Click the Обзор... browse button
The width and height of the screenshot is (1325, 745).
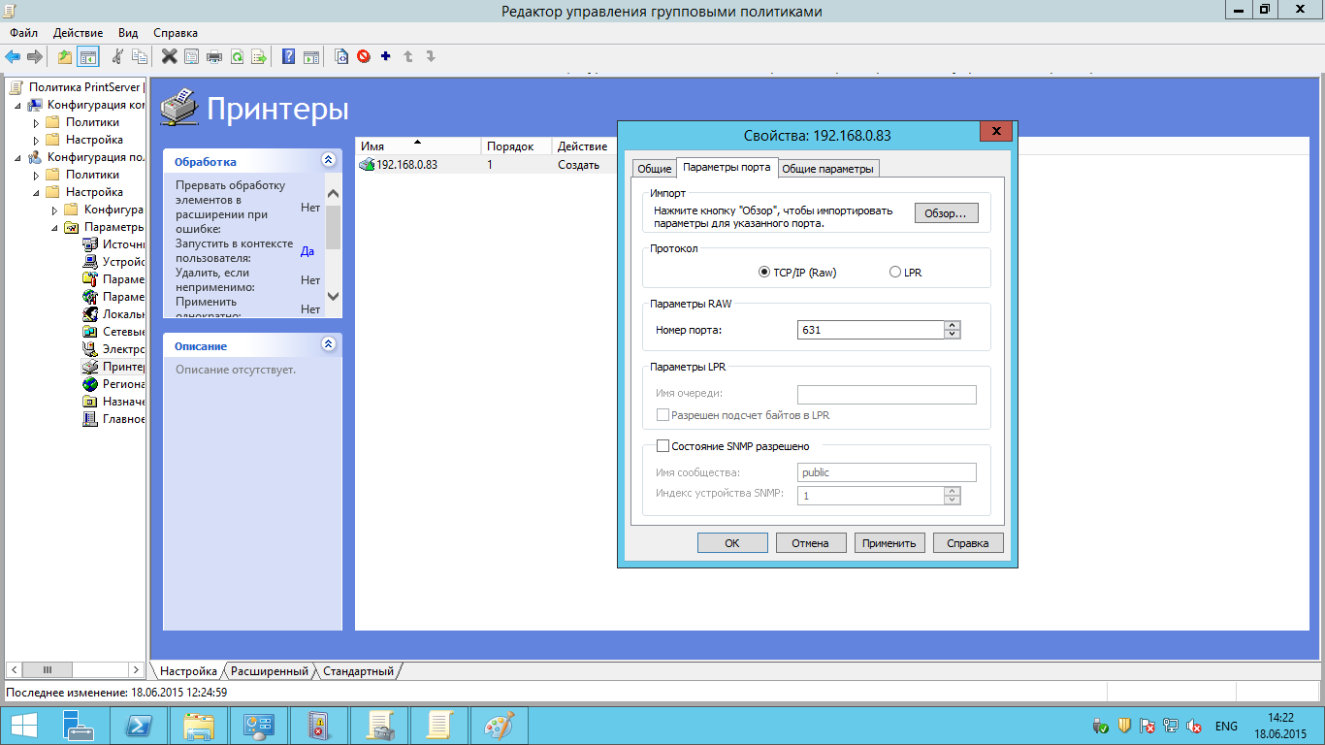pyautogui.click(x=947, y=213)
